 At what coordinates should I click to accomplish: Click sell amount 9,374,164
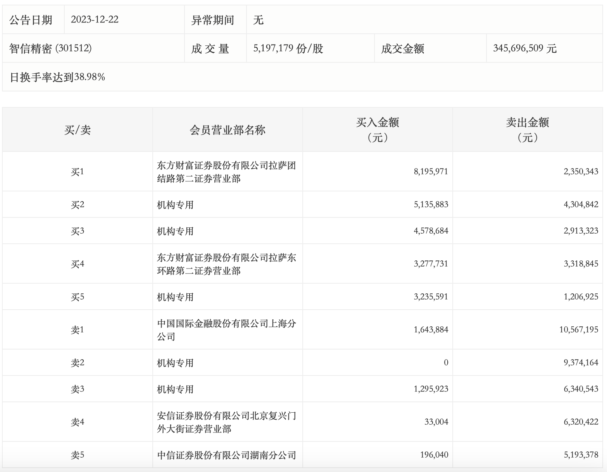point(581,363)
